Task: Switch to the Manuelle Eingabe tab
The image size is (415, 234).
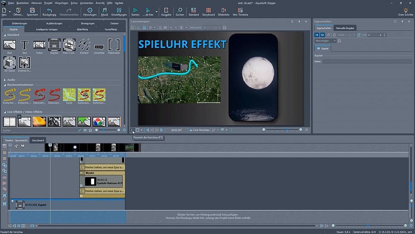Action: click(x=345, y=28)
